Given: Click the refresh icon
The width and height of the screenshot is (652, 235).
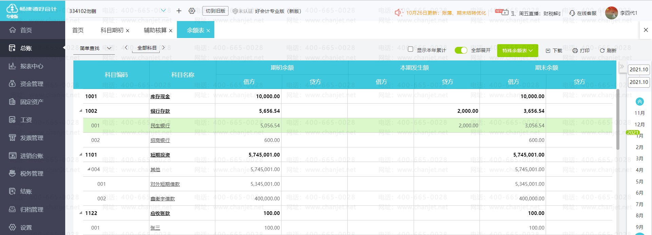Looking at the screenshot, I should 602,51.
